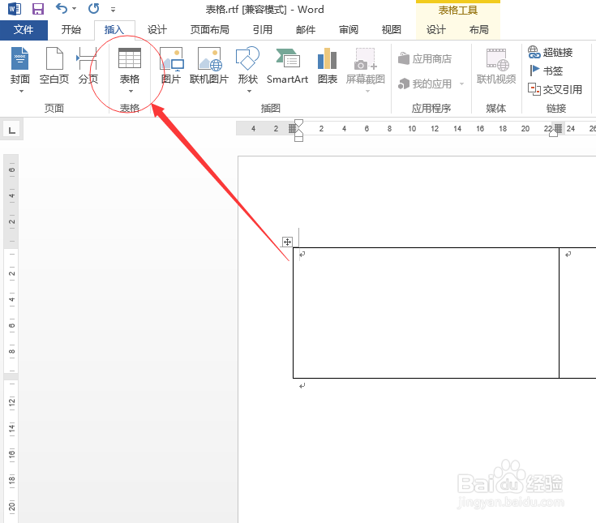Open the 形状 shapes gallery
The image size is (596, 523).
(248, 66)
